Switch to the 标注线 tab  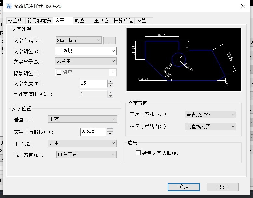pos(15,20)
